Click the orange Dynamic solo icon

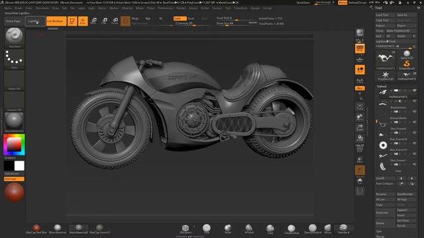coord(360,171)
